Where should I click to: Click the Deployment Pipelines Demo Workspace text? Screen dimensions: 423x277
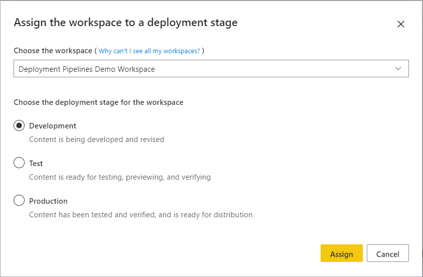(87, 69)
